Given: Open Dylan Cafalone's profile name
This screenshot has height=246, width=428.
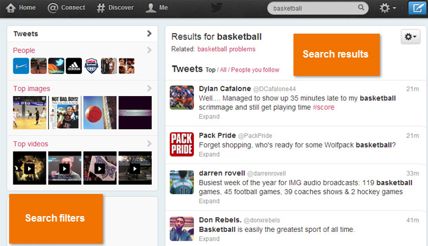Looking at the screenshot, I should point(225,89).
